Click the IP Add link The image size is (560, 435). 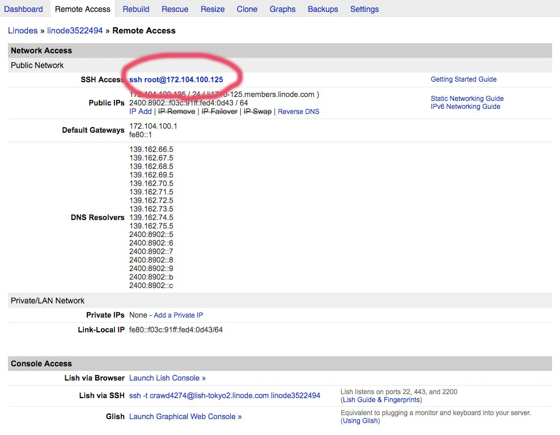pos(141,112)
